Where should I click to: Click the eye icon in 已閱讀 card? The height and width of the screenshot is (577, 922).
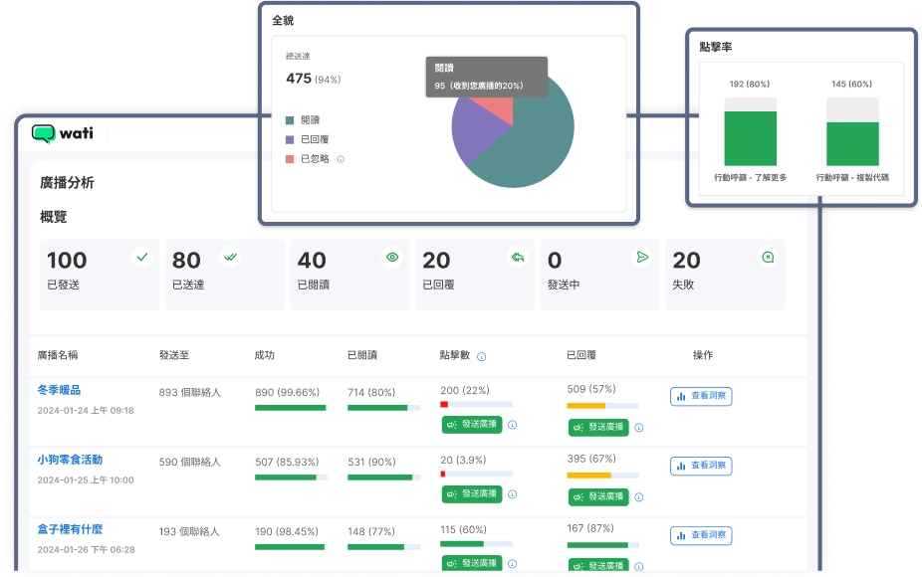(x=392, y=257)
